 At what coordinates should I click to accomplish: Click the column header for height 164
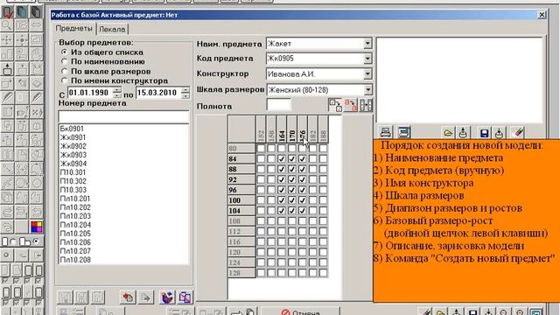282,129
